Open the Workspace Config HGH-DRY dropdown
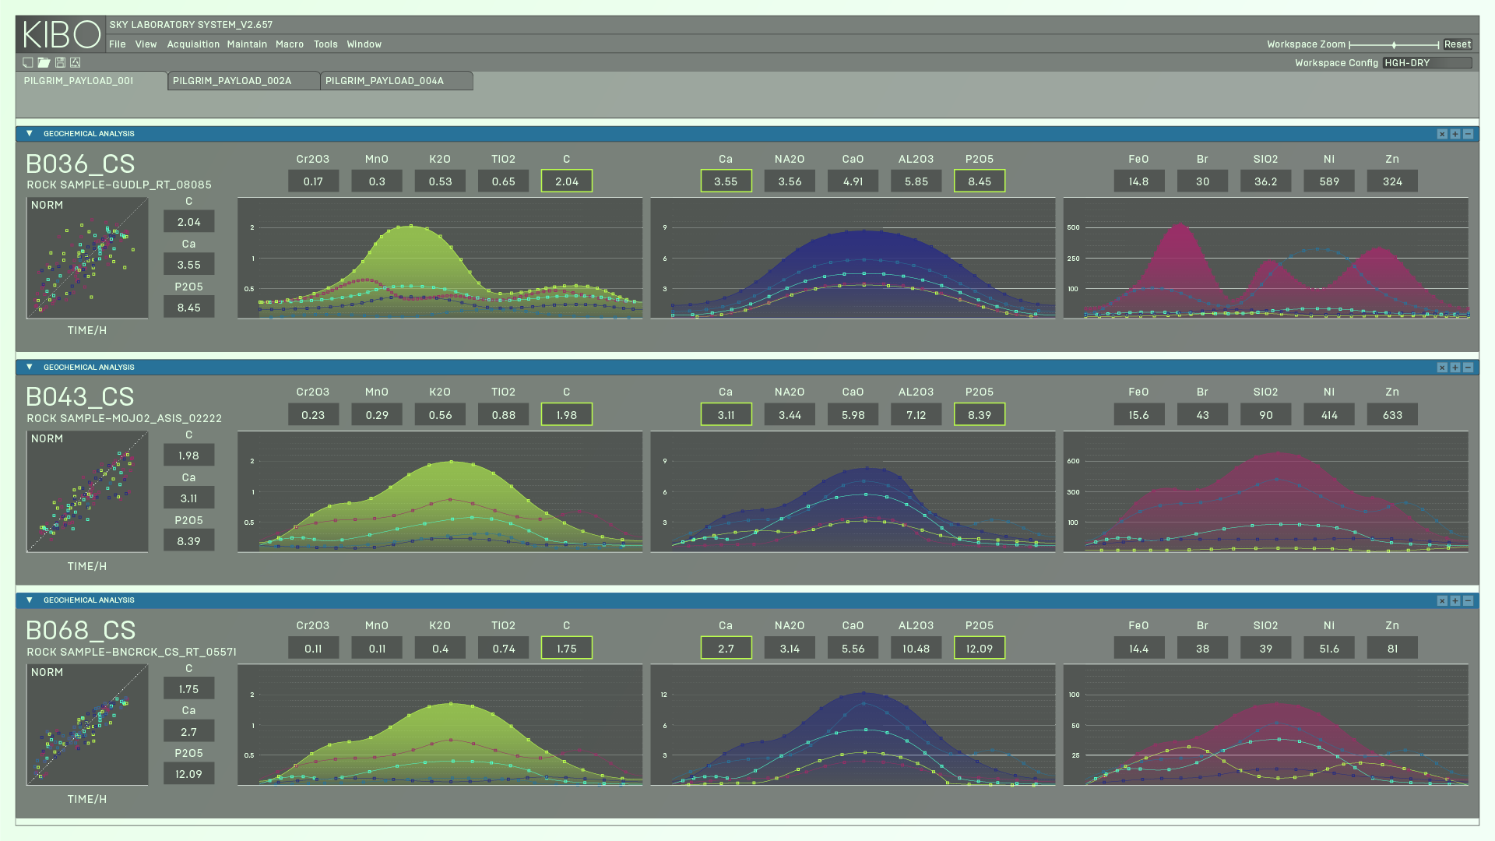1495x841 pixels. [x=1427, y=63]
